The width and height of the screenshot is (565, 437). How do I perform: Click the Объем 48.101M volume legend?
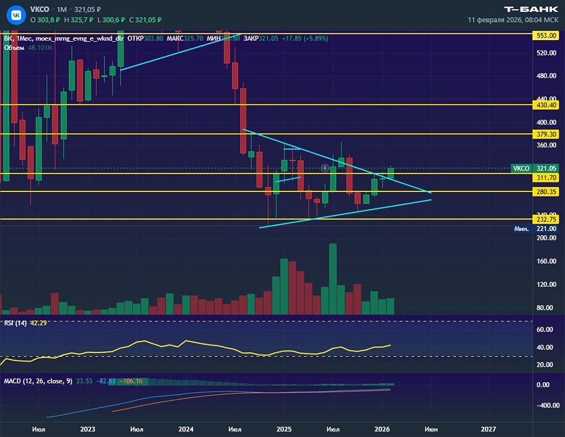click(28, 47)
